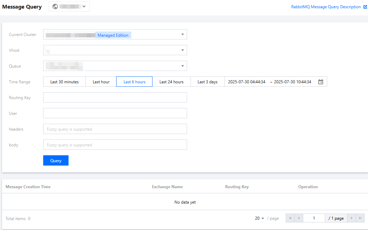Open the external link icon beside description
The height and width of the screenshot is (230, 368).
pos(365,7)
